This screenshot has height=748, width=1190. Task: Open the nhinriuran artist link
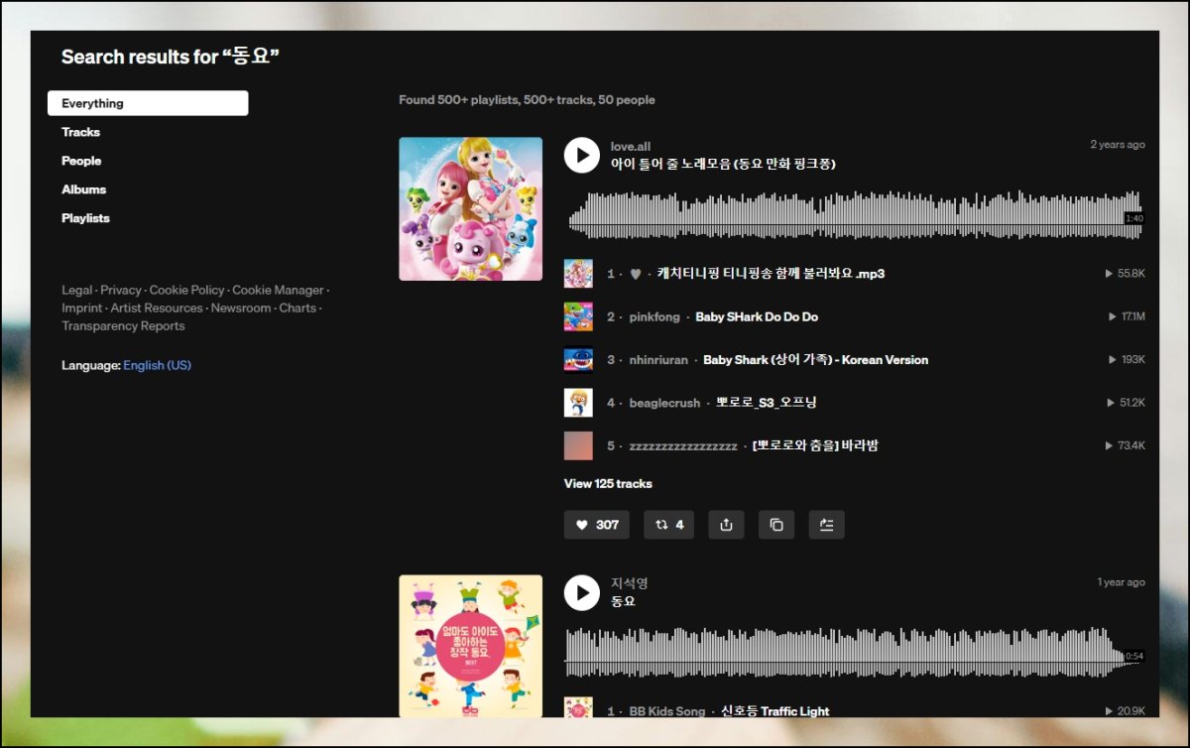click(x=658, y=360)
